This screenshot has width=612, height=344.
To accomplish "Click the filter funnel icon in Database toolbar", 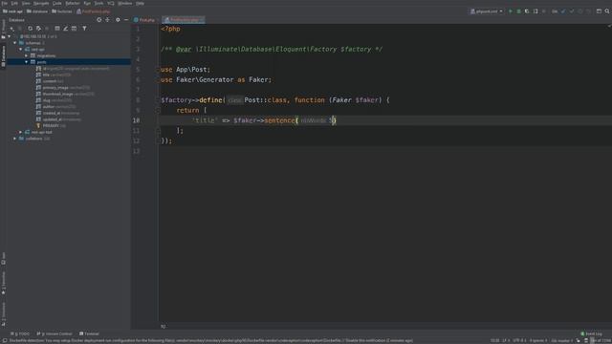I will (84, 29).
